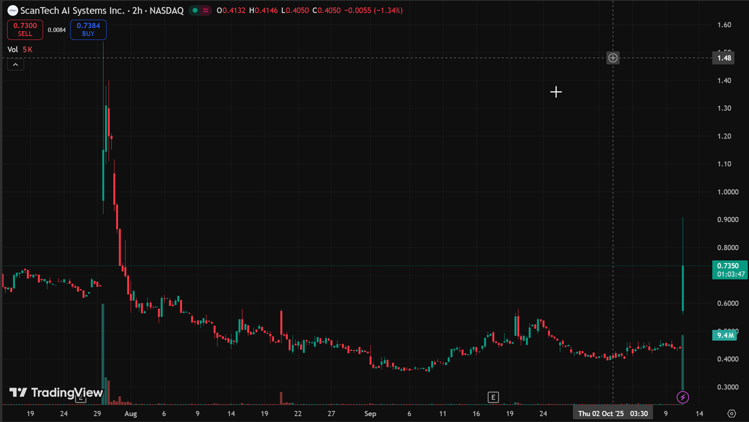Click the SELL button showing 0.7300
The image size is (749, 422).
(x=24, y=29)
